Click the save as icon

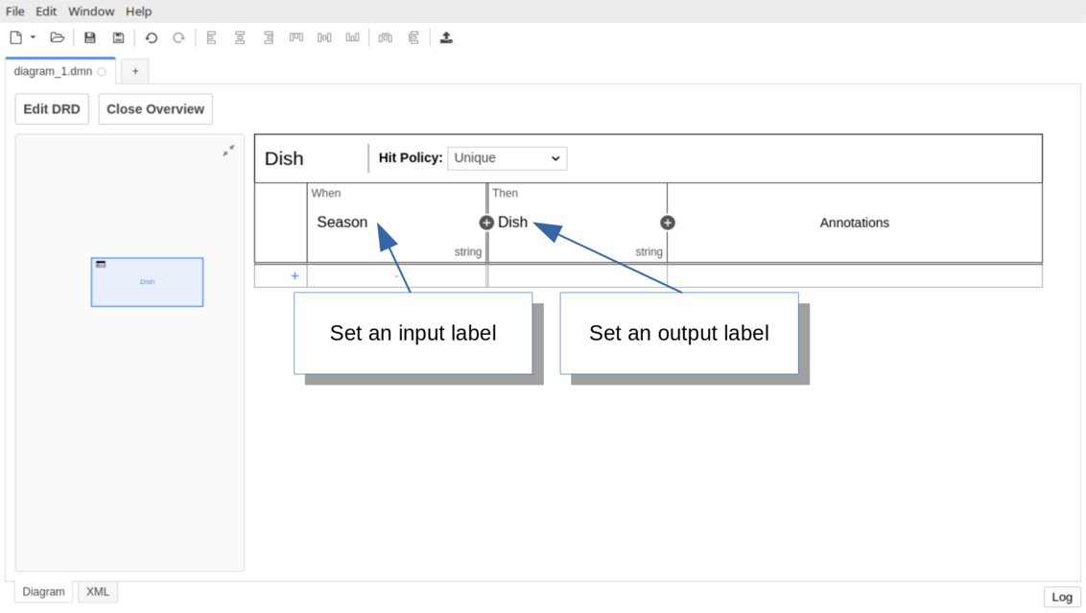pos(118,37)
